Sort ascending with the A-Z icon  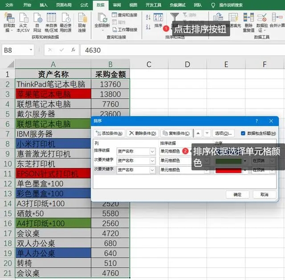(148, 17)
